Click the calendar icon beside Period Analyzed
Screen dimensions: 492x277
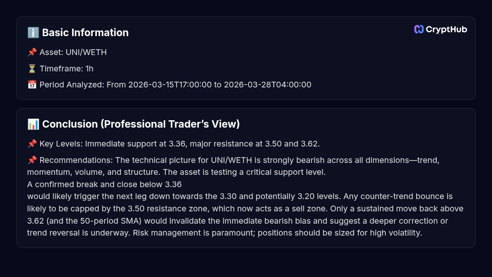click(x=32, y=85)
